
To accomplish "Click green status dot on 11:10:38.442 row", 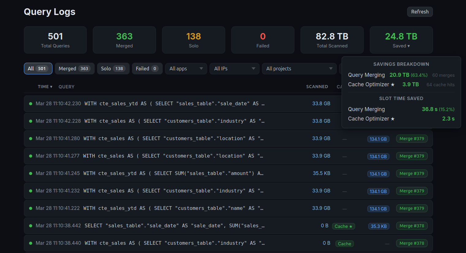I will [x=31, y=226].
